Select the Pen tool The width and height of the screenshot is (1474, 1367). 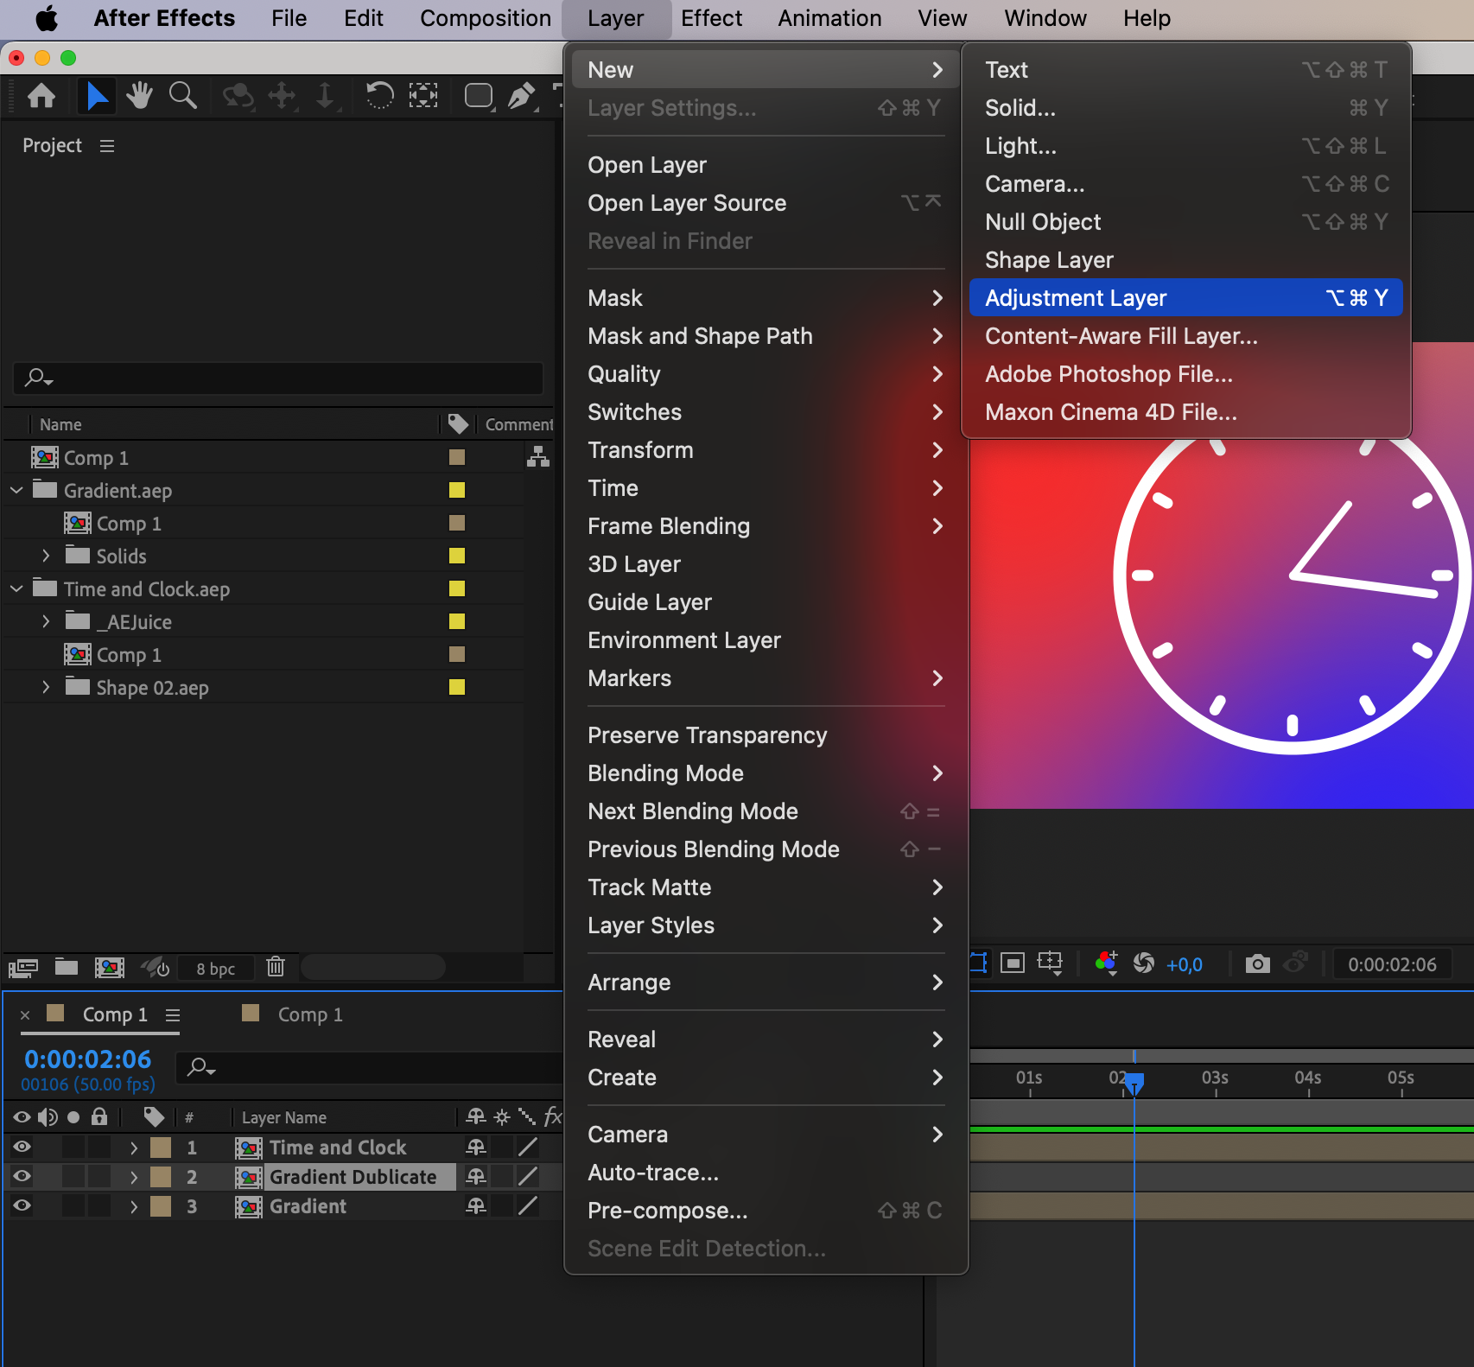click(520, 96)
